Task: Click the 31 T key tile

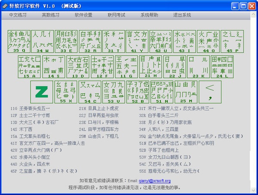Action: [x=114, y=41]
